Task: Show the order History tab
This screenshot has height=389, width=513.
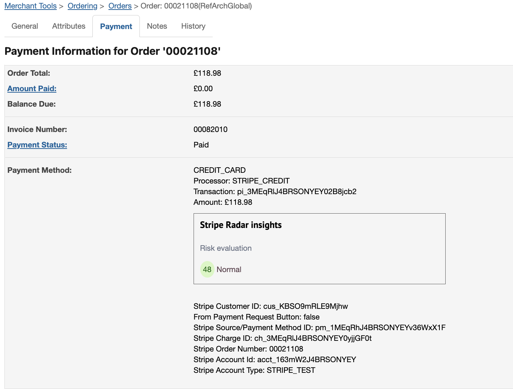Action: pos(193,26)
